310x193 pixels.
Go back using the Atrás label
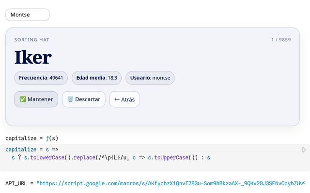pyautogui.click(x=128, y=99)
